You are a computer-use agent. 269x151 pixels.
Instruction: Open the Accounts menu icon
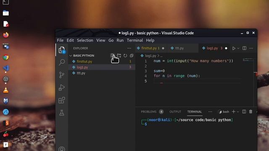point(62,148)
